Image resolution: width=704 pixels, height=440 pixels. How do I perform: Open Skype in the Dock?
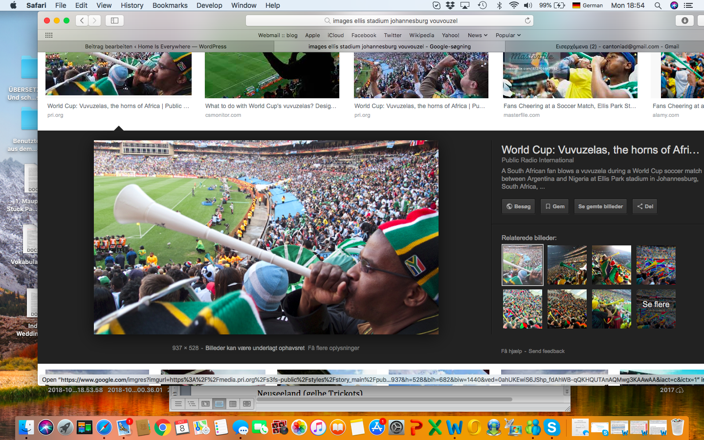(x=552, y=428)
